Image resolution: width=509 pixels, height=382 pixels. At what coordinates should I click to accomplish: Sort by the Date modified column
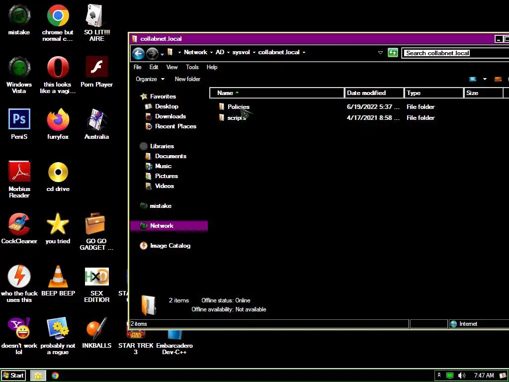(x=374, y=93)
